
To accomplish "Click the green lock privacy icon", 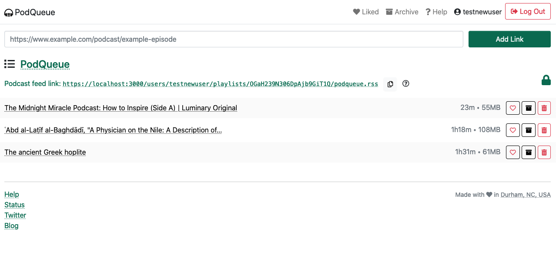I will 546,80.
